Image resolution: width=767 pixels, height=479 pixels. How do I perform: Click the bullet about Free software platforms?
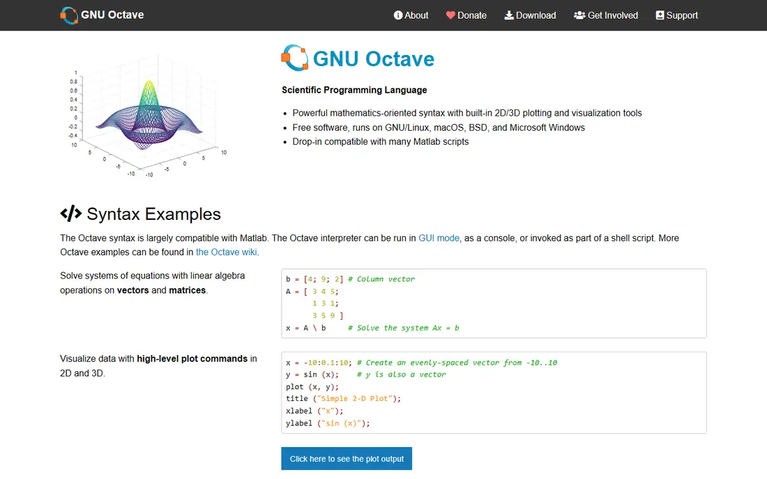tap(439, 127)
